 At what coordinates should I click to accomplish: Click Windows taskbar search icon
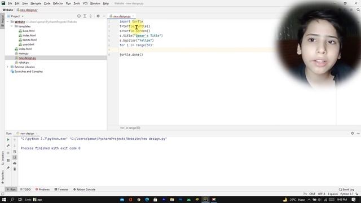pos(12,200)
